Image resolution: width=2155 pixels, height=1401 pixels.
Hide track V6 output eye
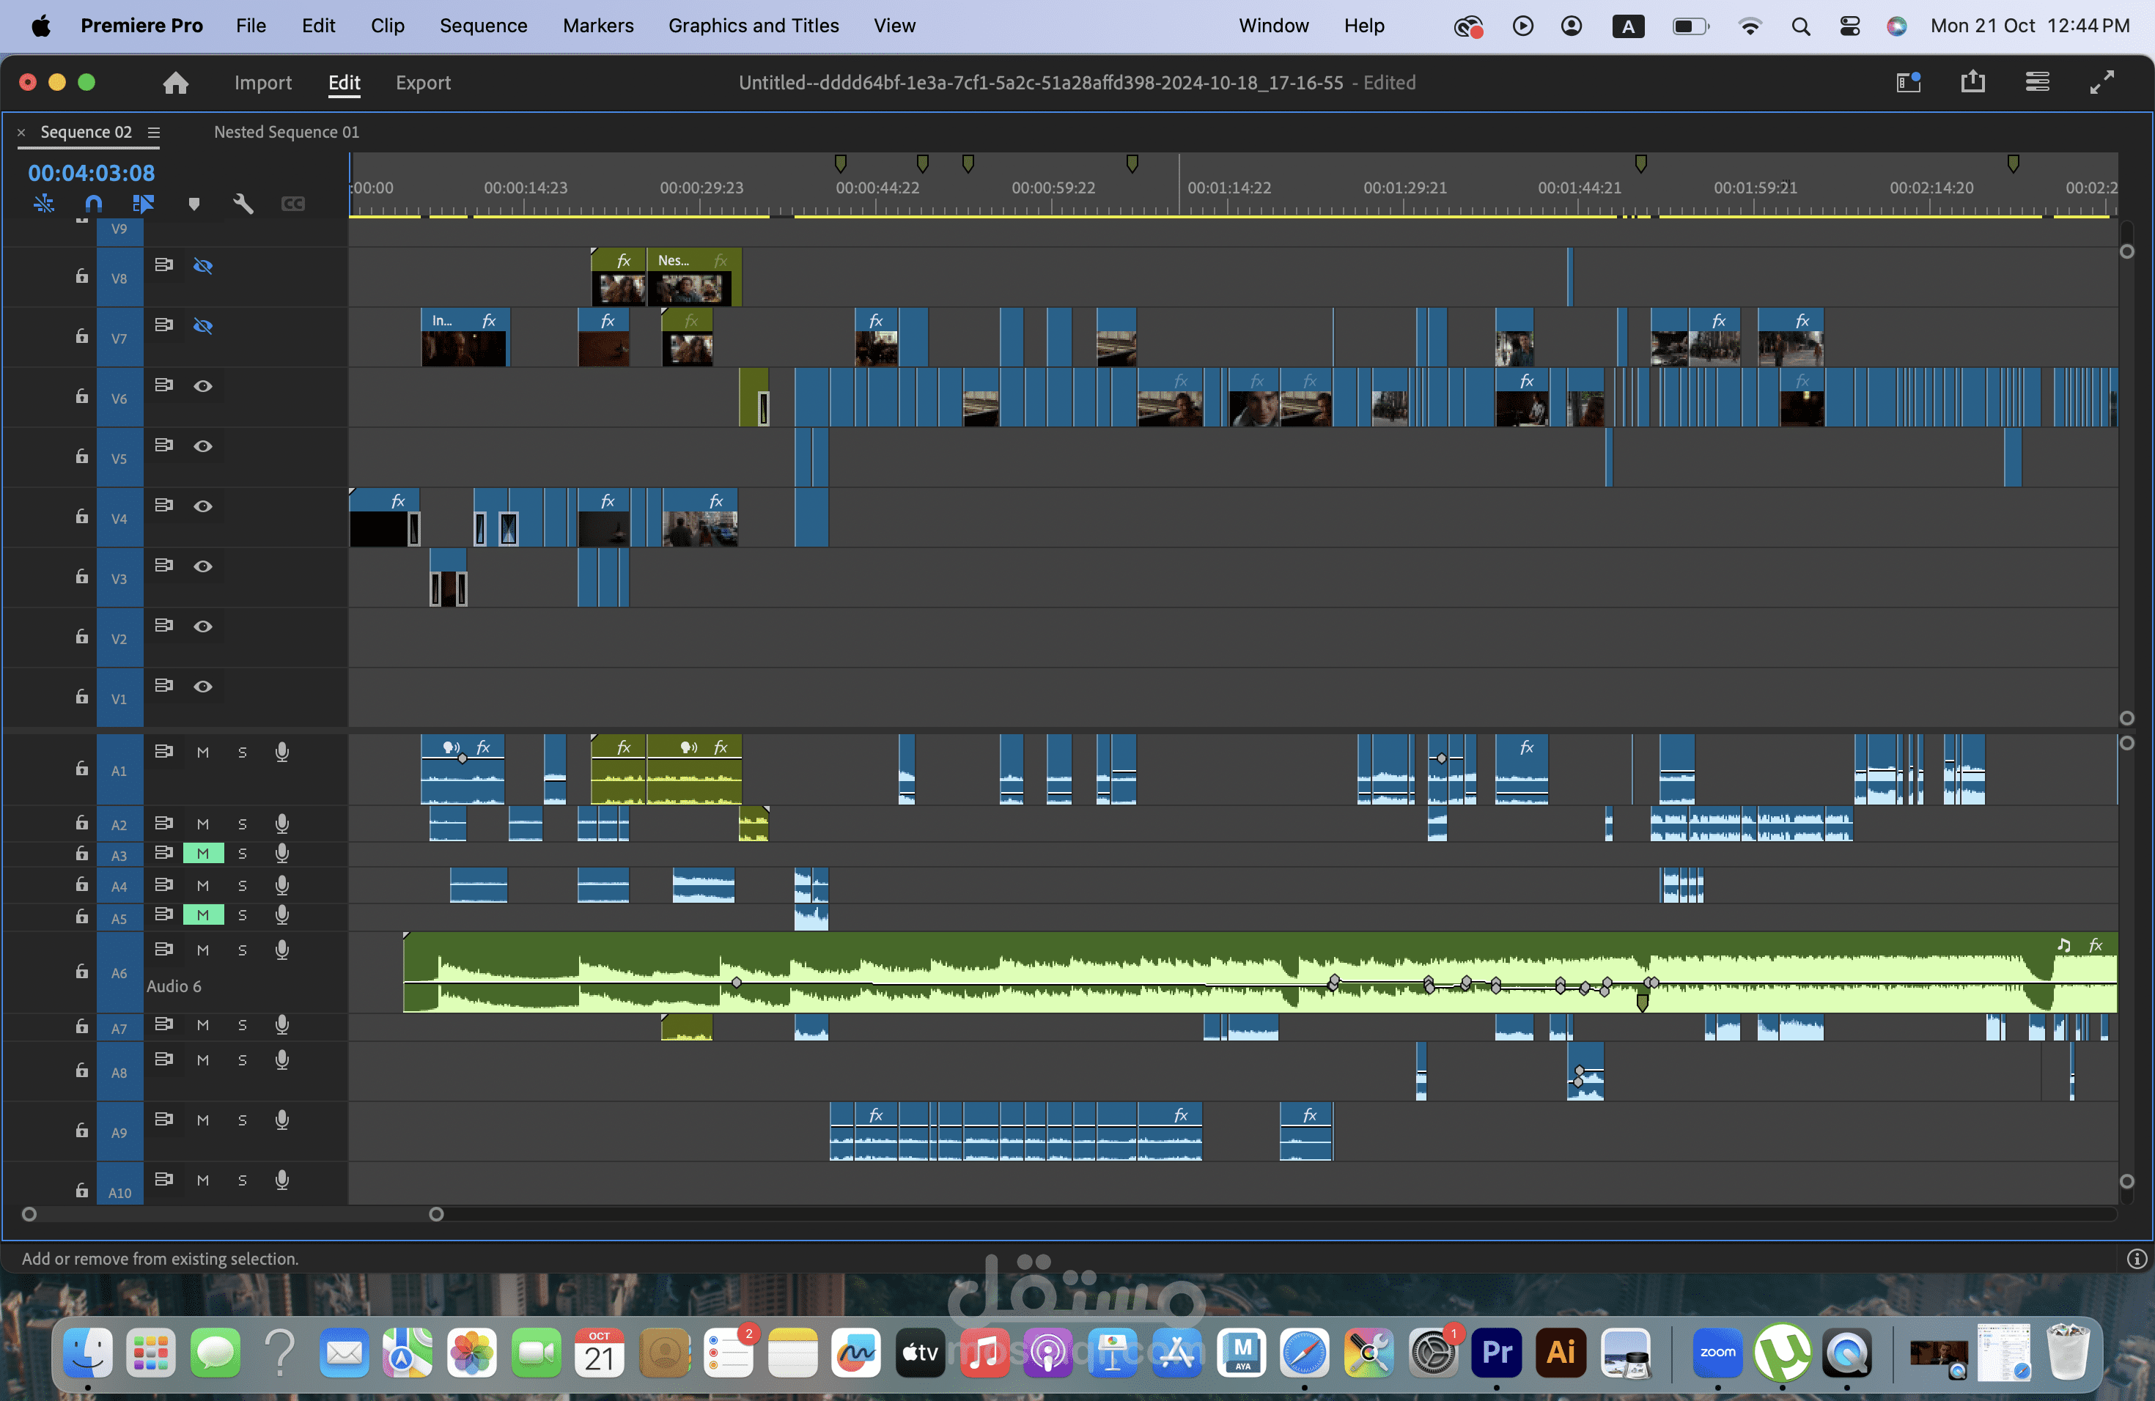pyautogui.click(x=203, y=386)
